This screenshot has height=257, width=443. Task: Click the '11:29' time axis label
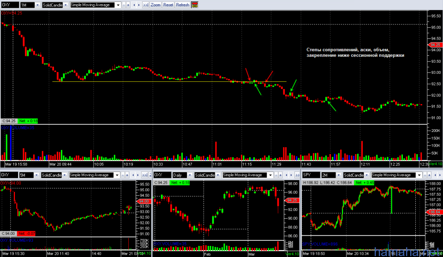(276, 164)
